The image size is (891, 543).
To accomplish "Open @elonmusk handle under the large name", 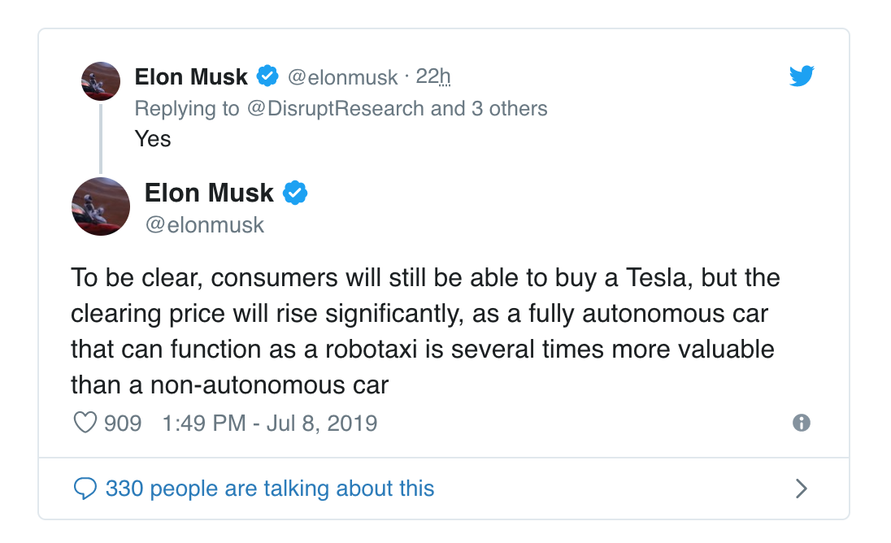I will click(204, 224).
